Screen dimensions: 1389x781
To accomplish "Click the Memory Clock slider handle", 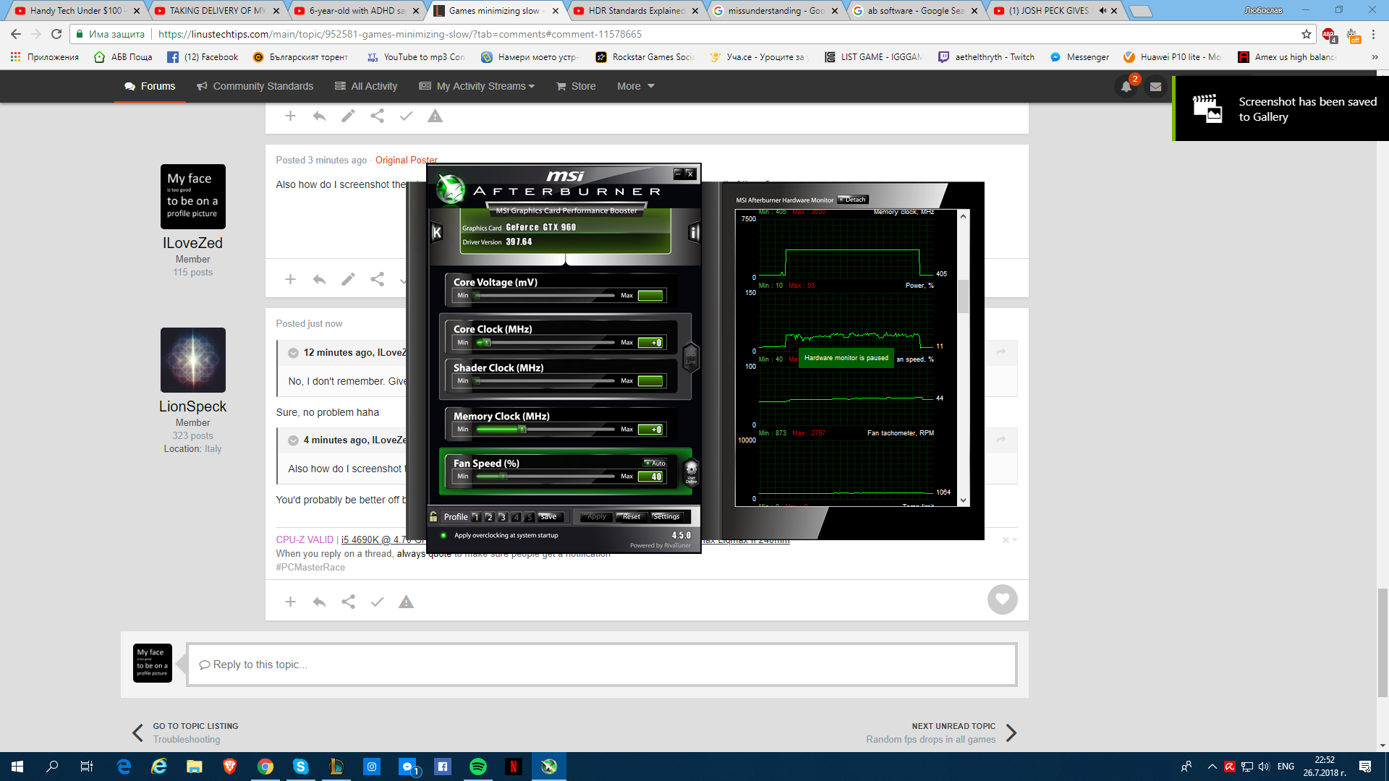I will tap(522, 430).
